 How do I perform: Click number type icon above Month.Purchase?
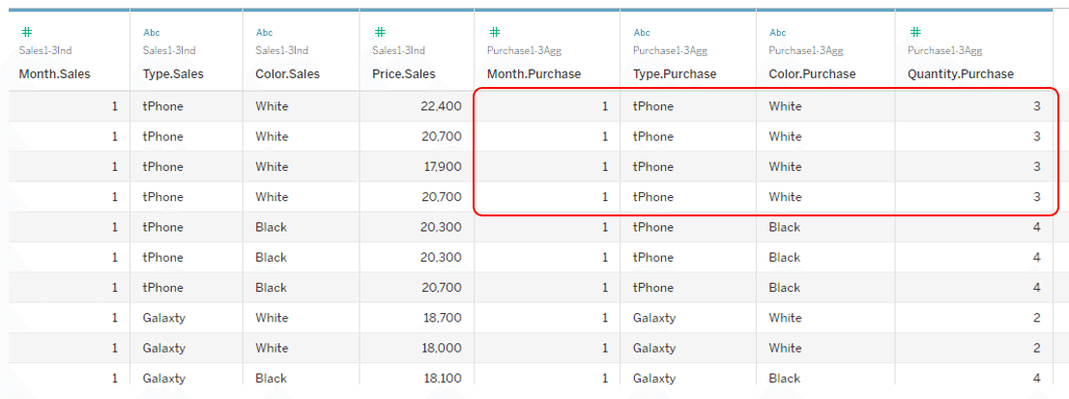pos(495,32)
